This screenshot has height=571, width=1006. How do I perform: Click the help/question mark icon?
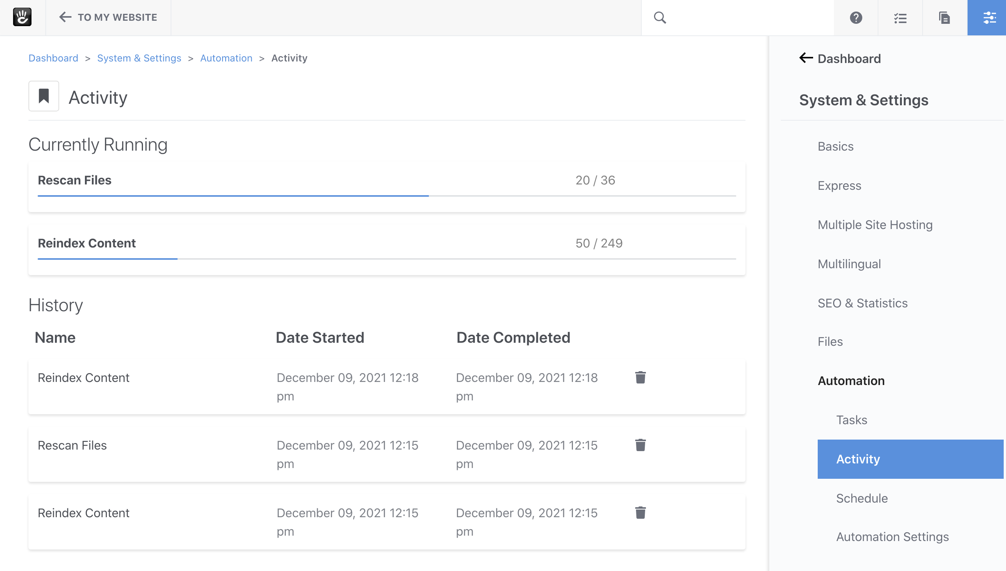coord(855,17)
